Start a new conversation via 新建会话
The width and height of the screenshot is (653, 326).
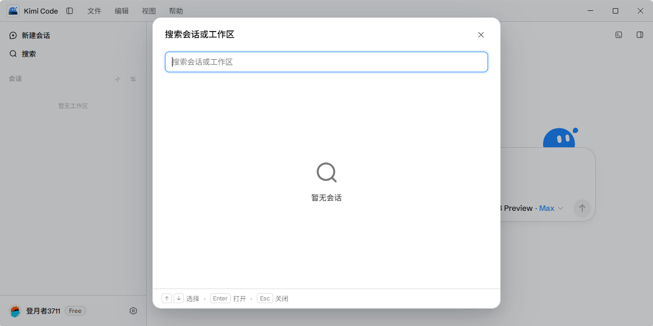tap(30, 35)
